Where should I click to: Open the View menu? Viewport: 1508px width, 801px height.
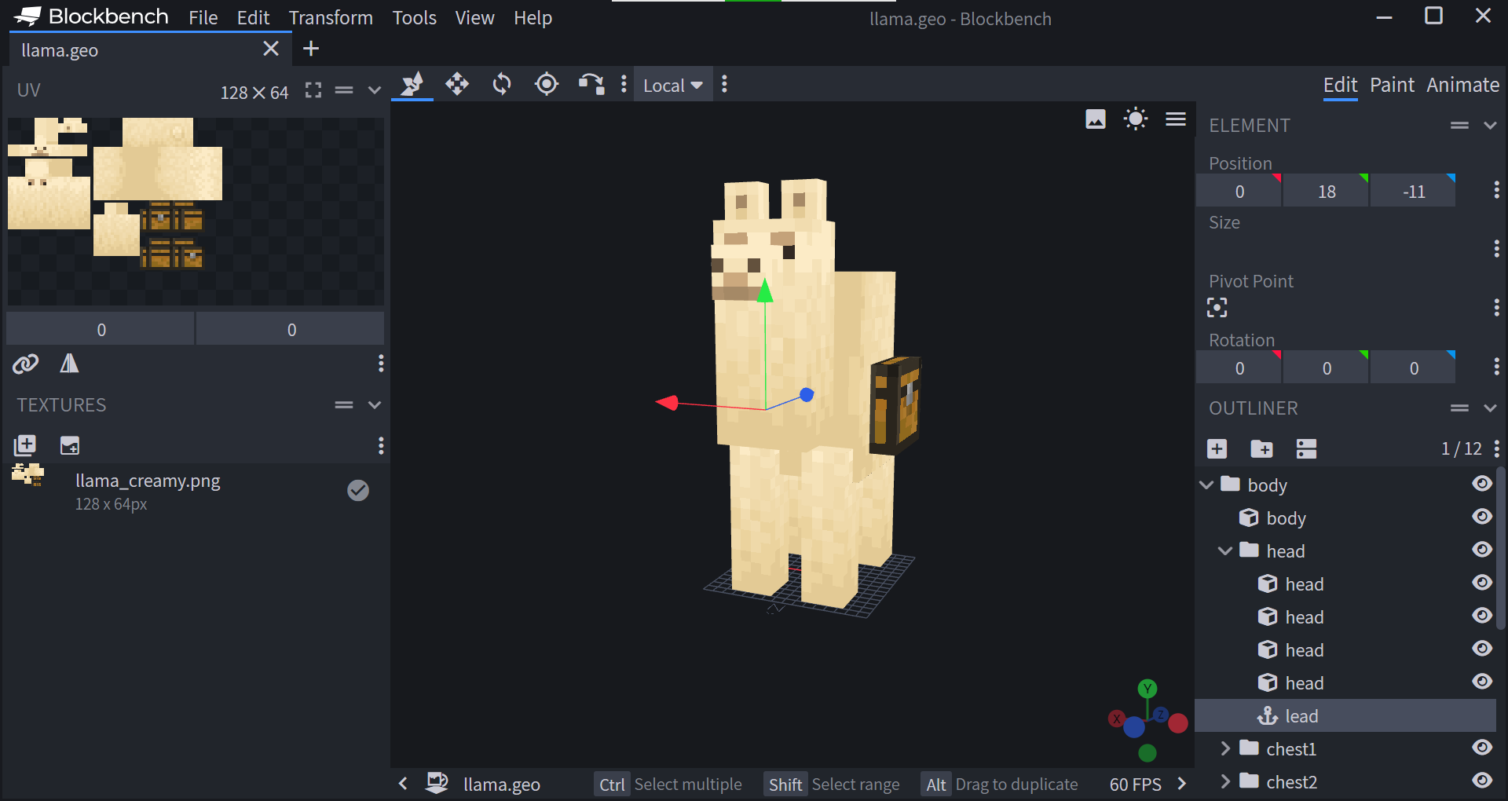click(474, 17)
